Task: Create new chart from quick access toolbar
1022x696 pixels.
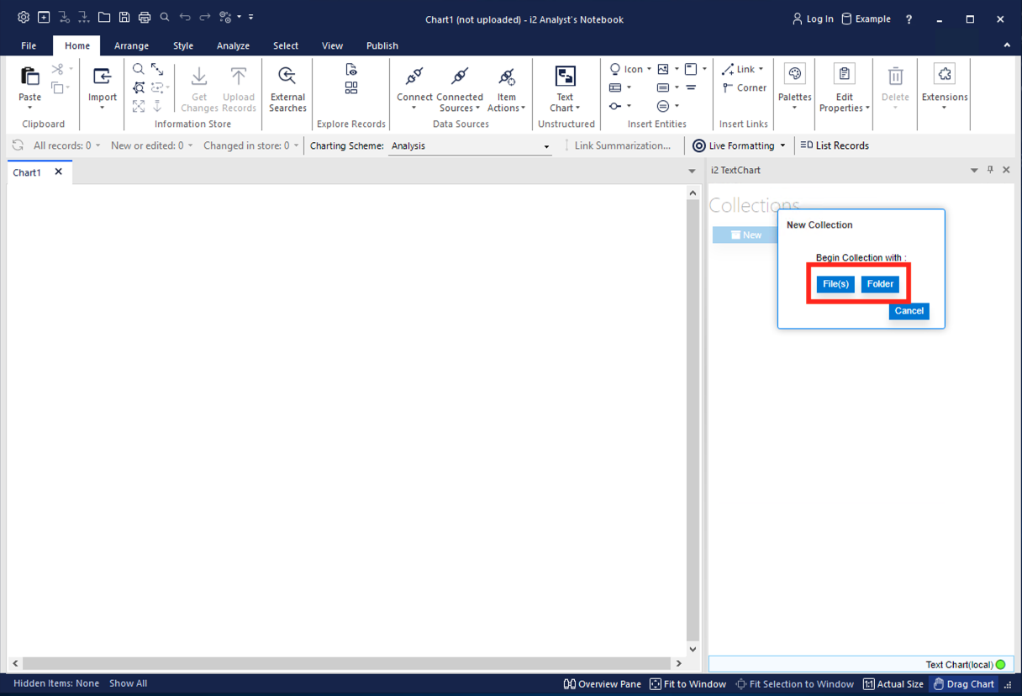Action: tap(44, 17)
